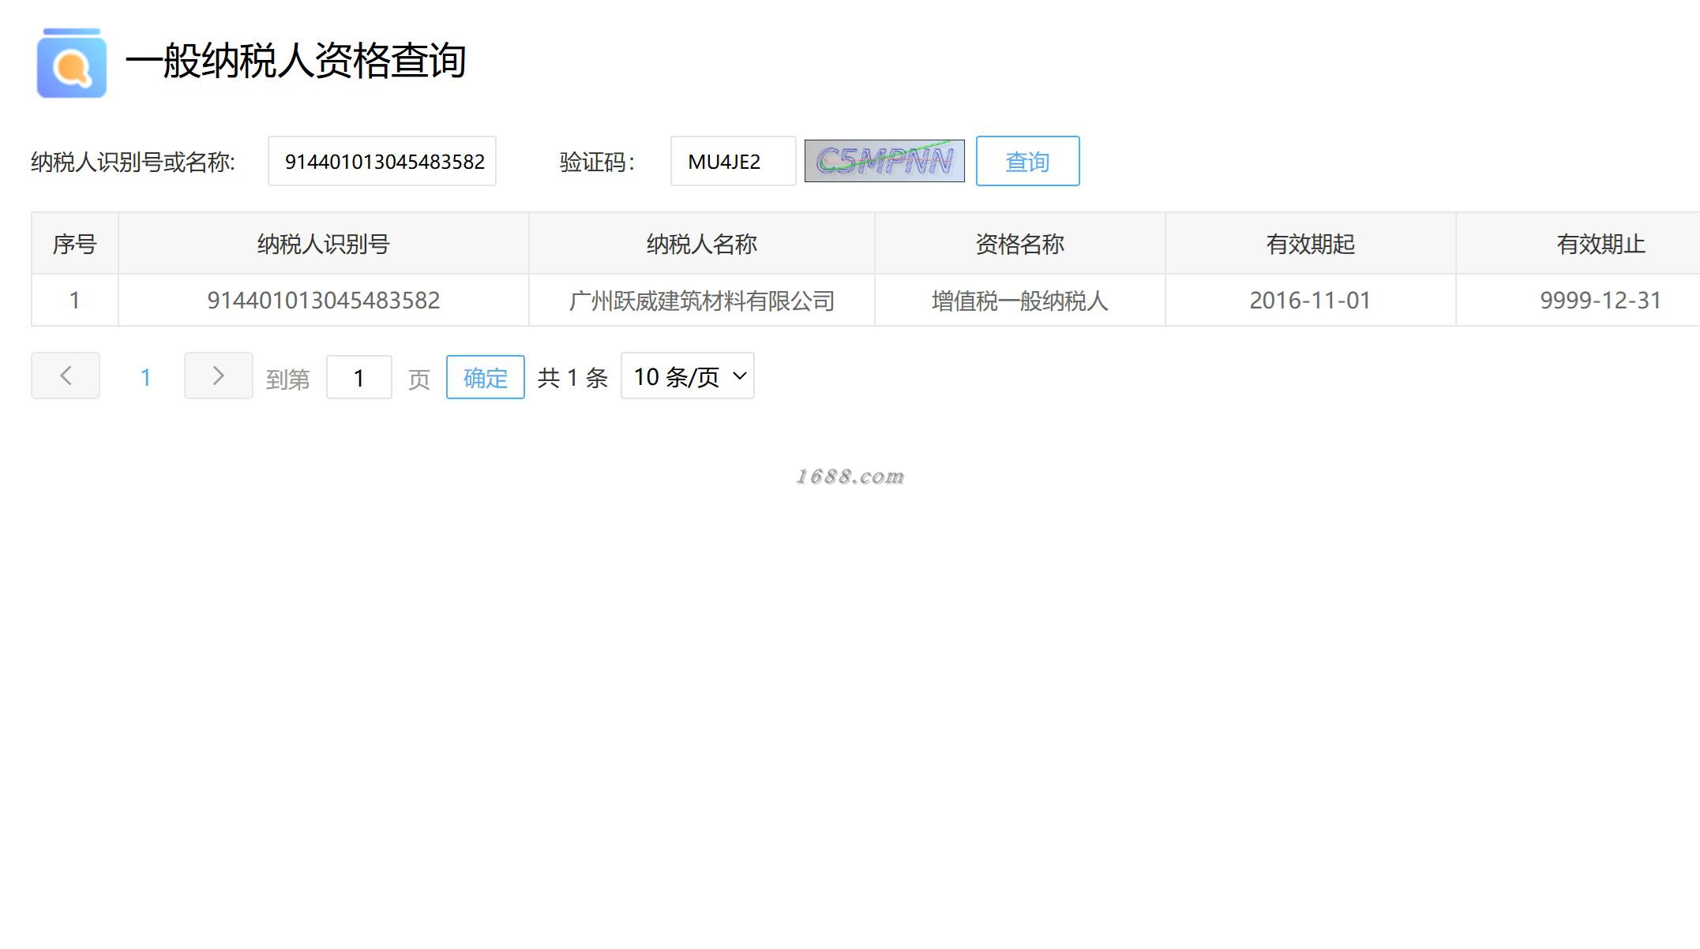The height and width of the screenshot is (949, 1700).
Task: Focus the taxpayer ID or name input
Action: coord(382,161)
